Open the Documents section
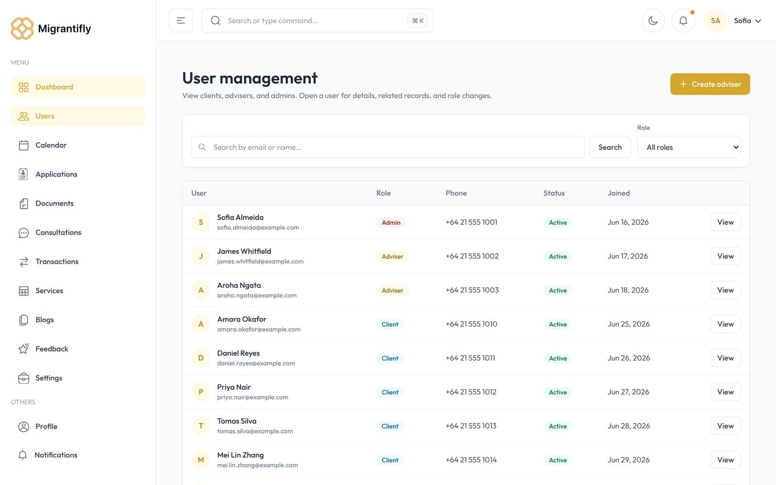Screen dimensions: 776x485 [78, 203]
